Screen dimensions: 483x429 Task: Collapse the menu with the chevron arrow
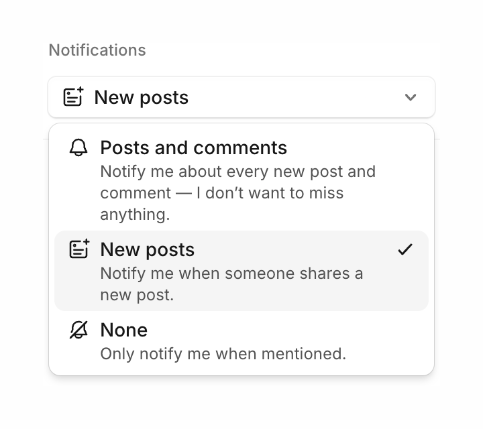[x=411, y=97]
